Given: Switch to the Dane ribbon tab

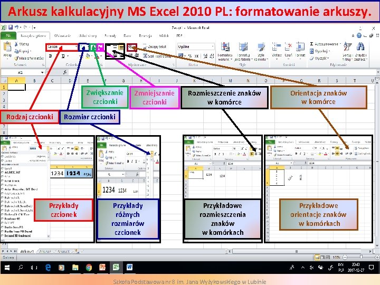Looking at the screenshot, I should [127, 36].
